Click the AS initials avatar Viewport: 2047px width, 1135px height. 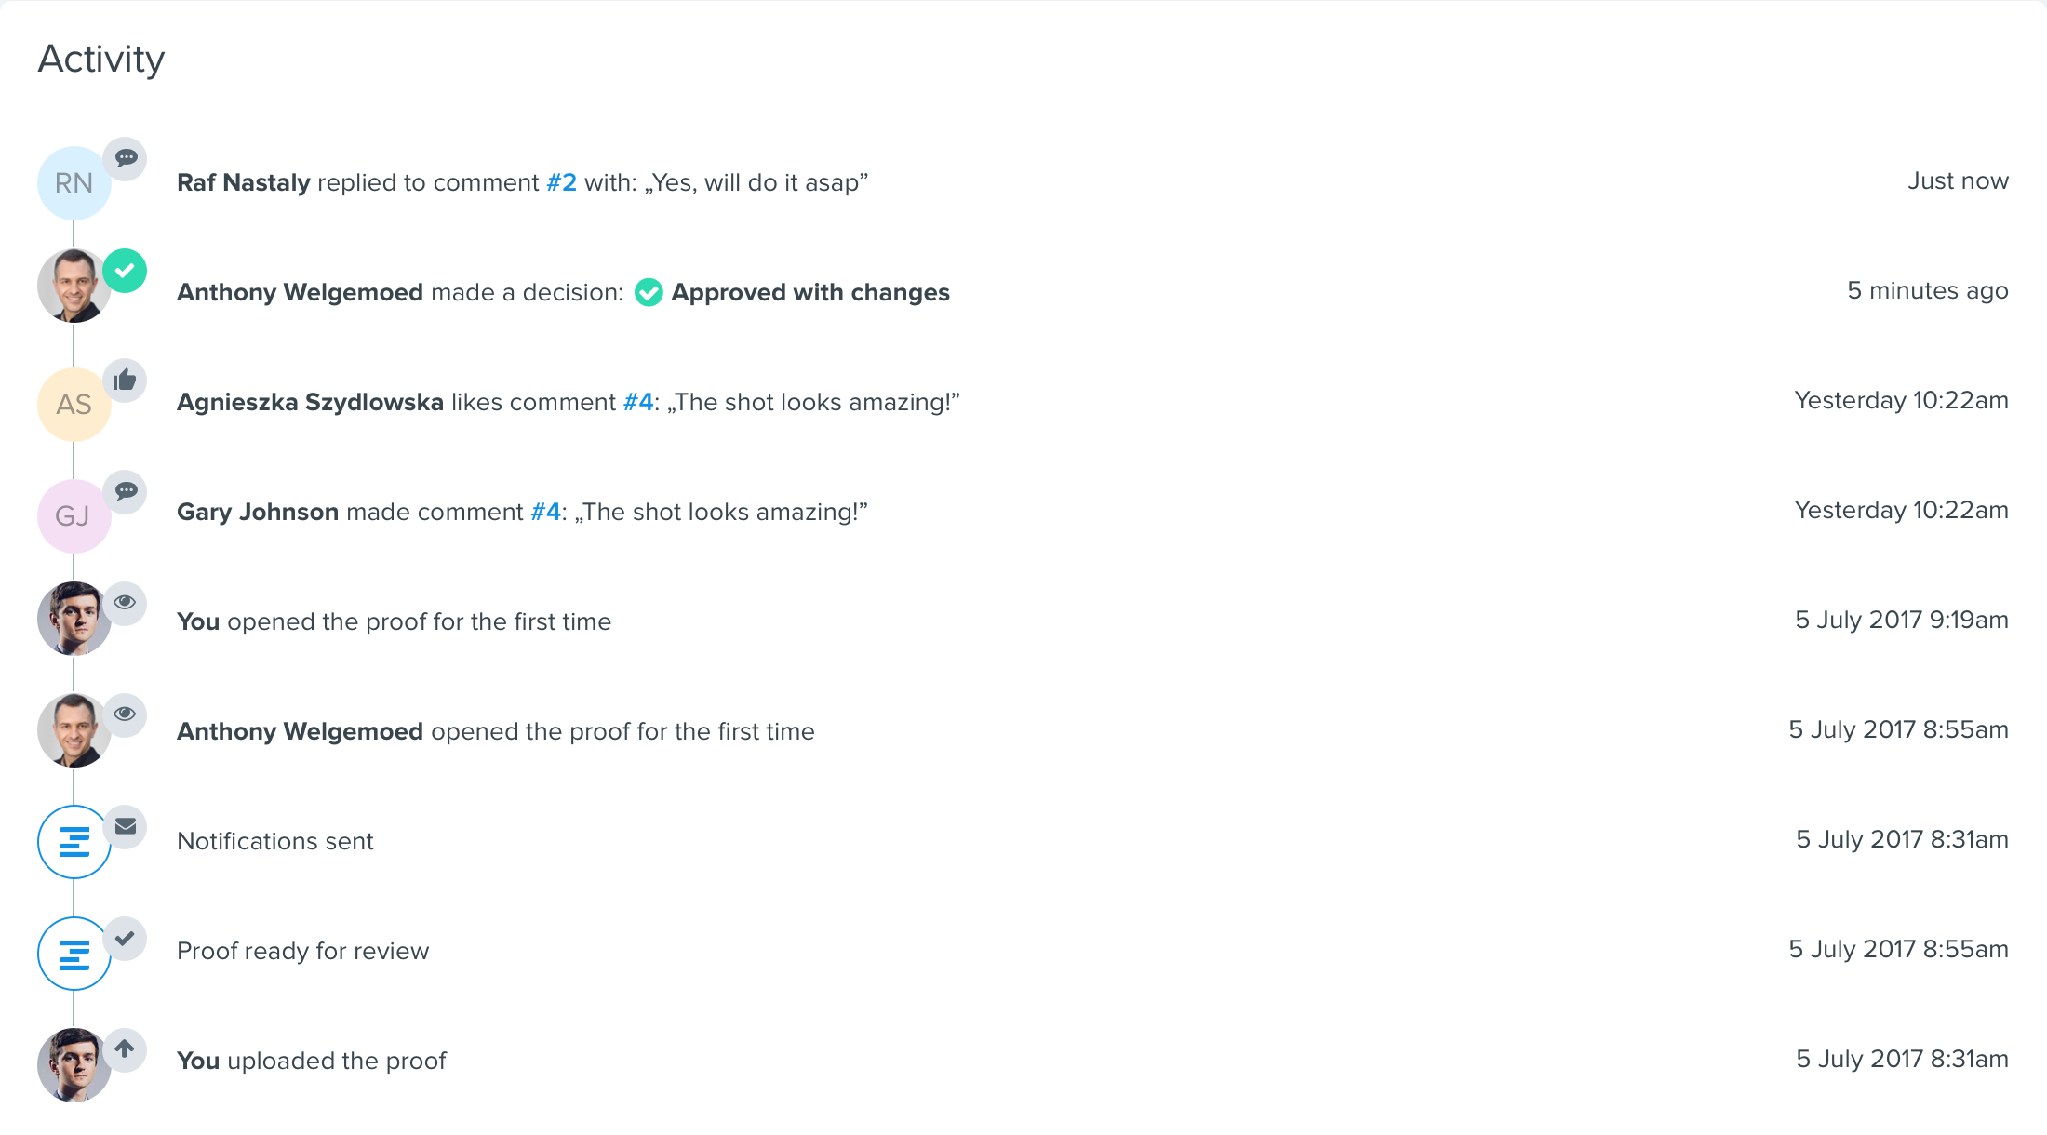[x=74, y=405]
